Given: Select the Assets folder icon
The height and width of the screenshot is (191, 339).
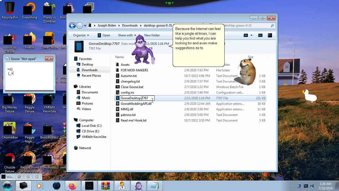Looking at the screenshot, I should click(118, 65).
